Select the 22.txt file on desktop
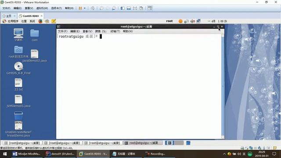281x158 pixels. [x=18, y=85]
